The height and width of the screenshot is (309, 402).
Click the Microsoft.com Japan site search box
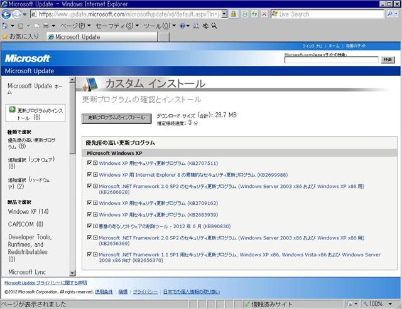click(331, 60)
